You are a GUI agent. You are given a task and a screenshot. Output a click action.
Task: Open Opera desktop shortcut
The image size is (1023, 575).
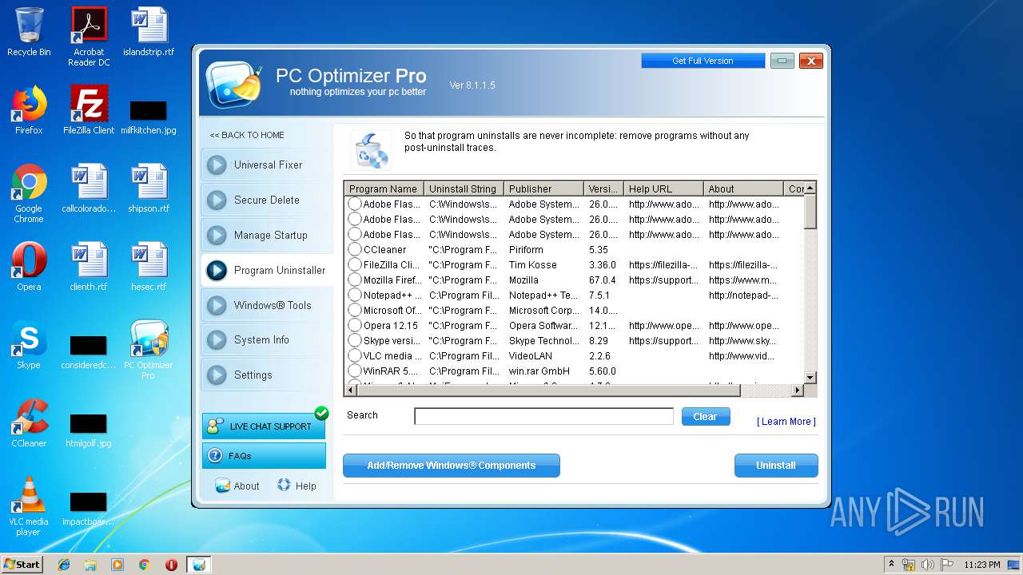point(29,267)
